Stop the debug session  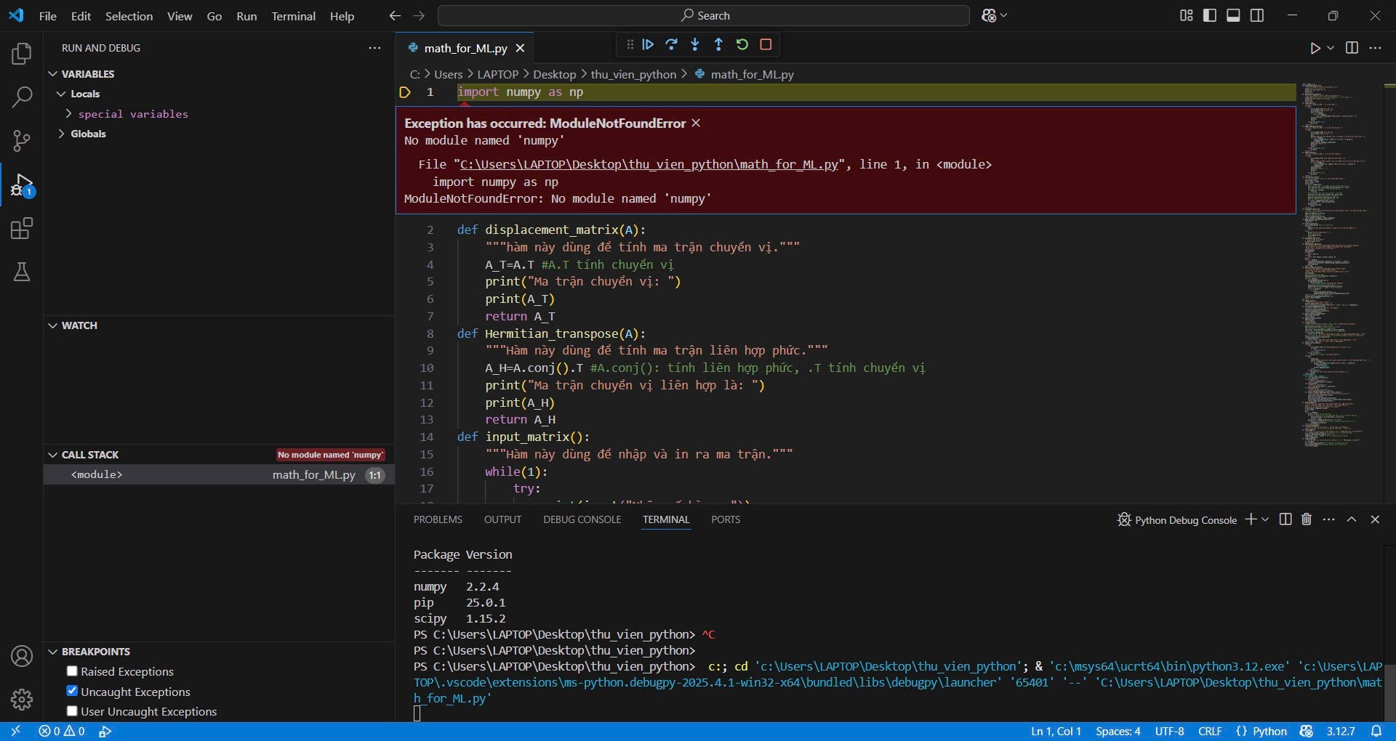pos(766,44)
